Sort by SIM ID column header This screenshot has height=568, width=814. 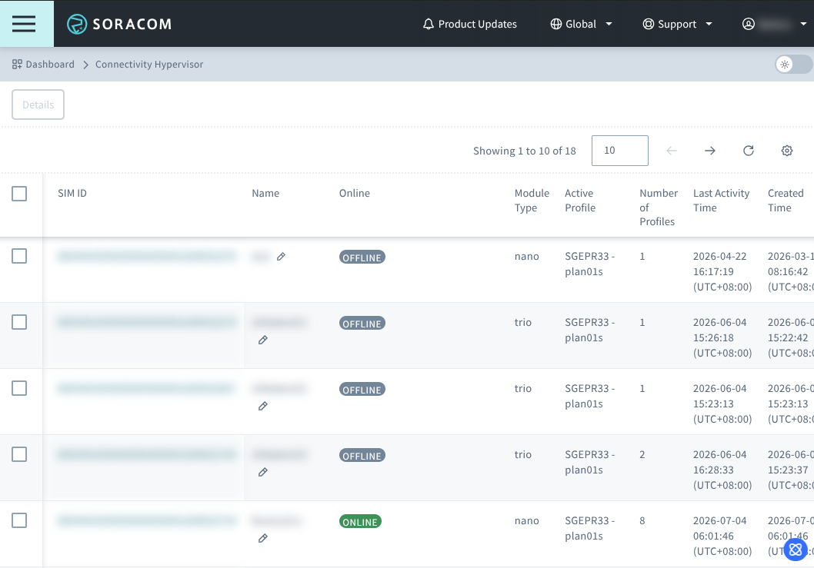(72, 193)
